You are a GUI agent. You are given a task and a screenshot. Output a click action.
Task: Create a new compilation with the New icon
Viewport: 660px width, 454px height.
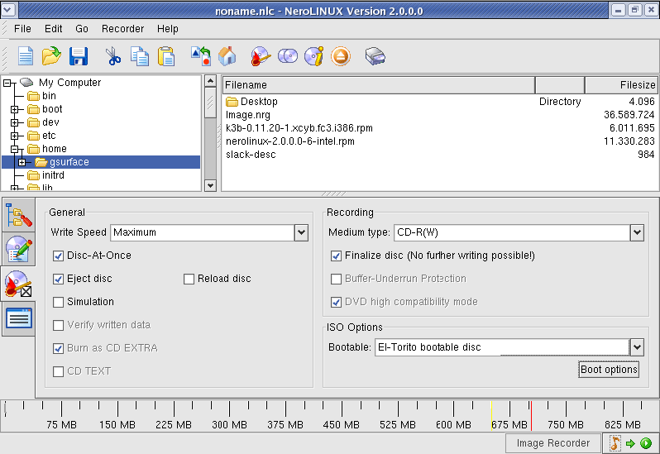[x=26, y=56]
